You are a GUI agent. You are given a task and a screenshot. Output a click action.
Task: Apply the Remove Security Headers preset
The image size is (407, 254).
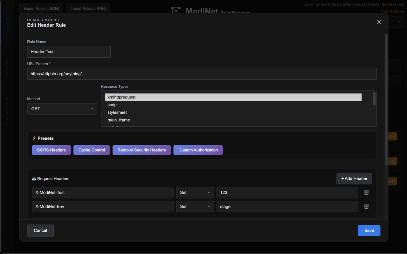pyautogui.click(x=141, y=150)
